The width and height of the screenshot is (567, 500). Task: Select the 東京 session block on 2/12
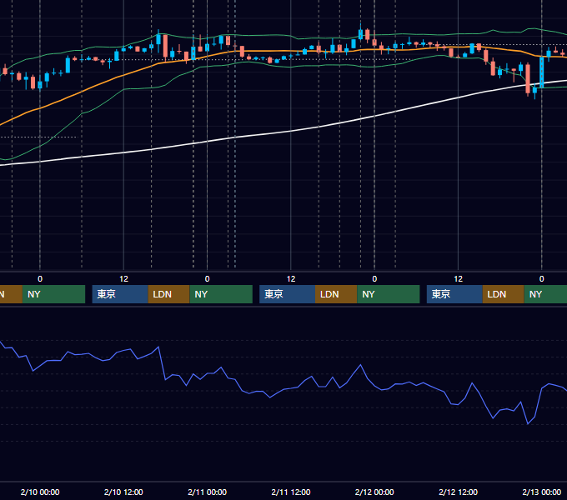454,294
